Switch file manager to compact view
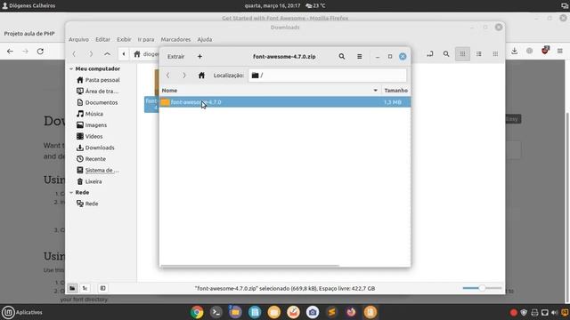Viewport: 570px width, 320px height. coord(495,54)
